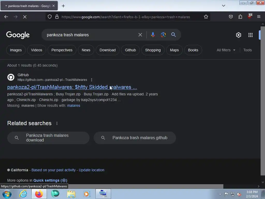Expand the list all tabs chevron
The width and height of the screenshot is (265, 199).
tap(223, 6)
